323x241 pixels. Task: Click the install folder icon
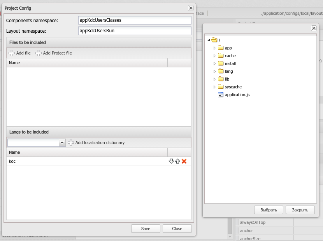click(x=221, y=63)
